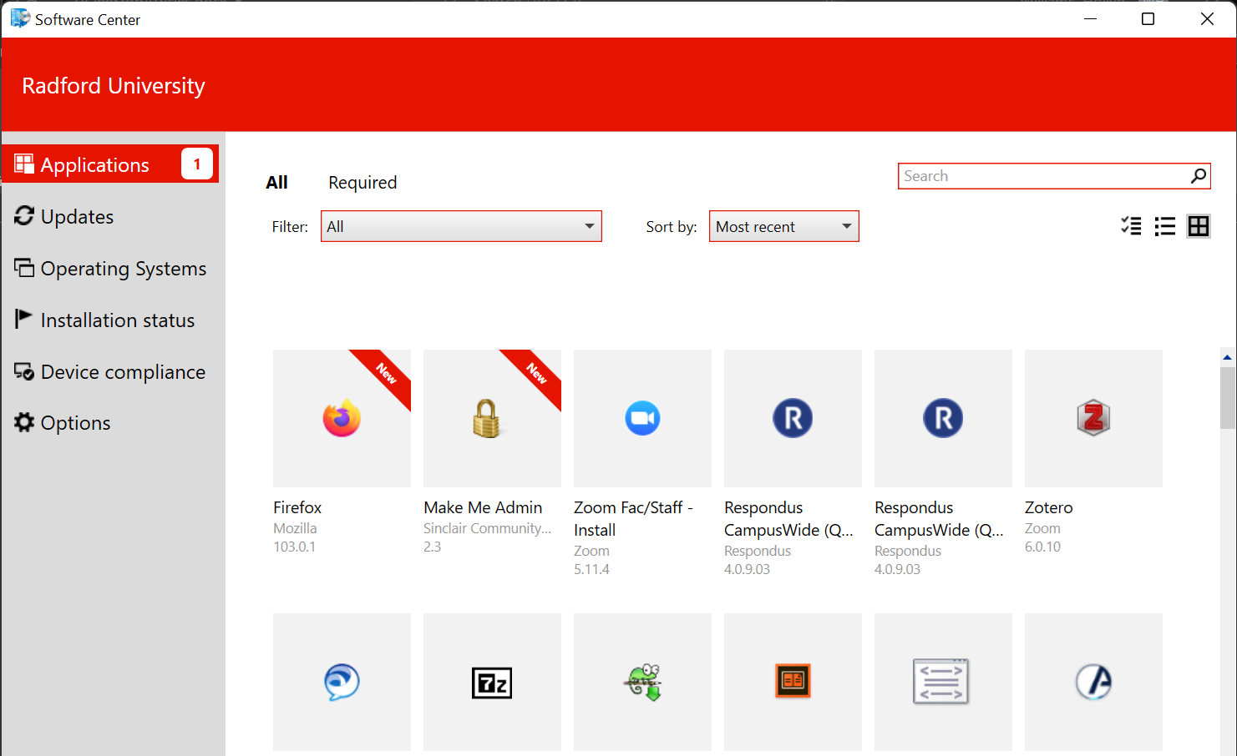
Task: Click the Zotero application name
Action: pos(1049,507)
